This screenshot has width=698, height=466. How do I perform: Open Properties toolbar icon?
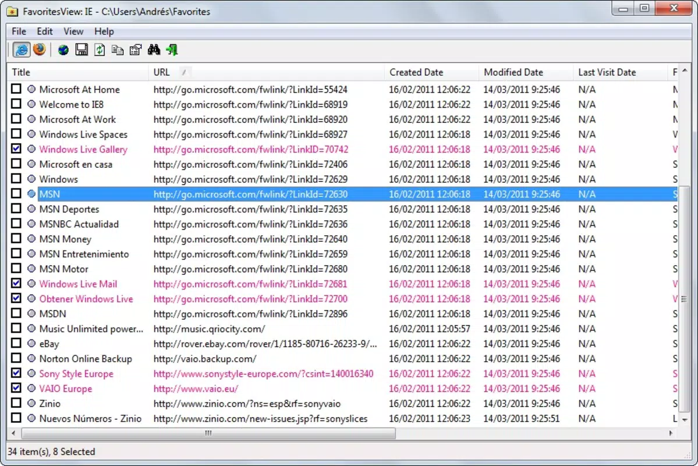pos(136,50)
